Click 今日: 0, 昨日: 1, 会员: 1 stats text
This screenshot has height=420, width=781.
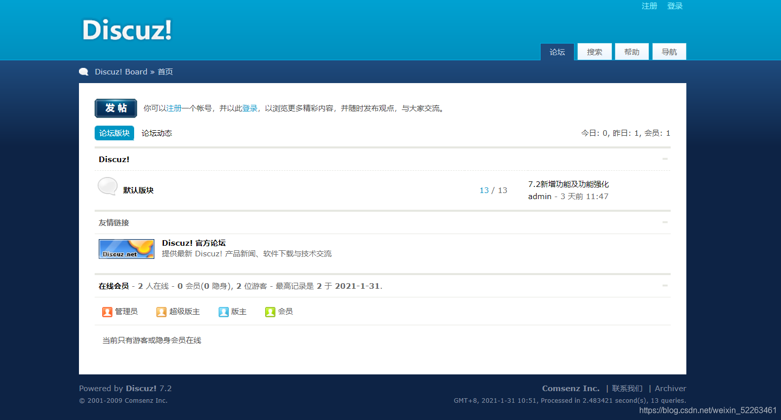(x=626, y=133)
